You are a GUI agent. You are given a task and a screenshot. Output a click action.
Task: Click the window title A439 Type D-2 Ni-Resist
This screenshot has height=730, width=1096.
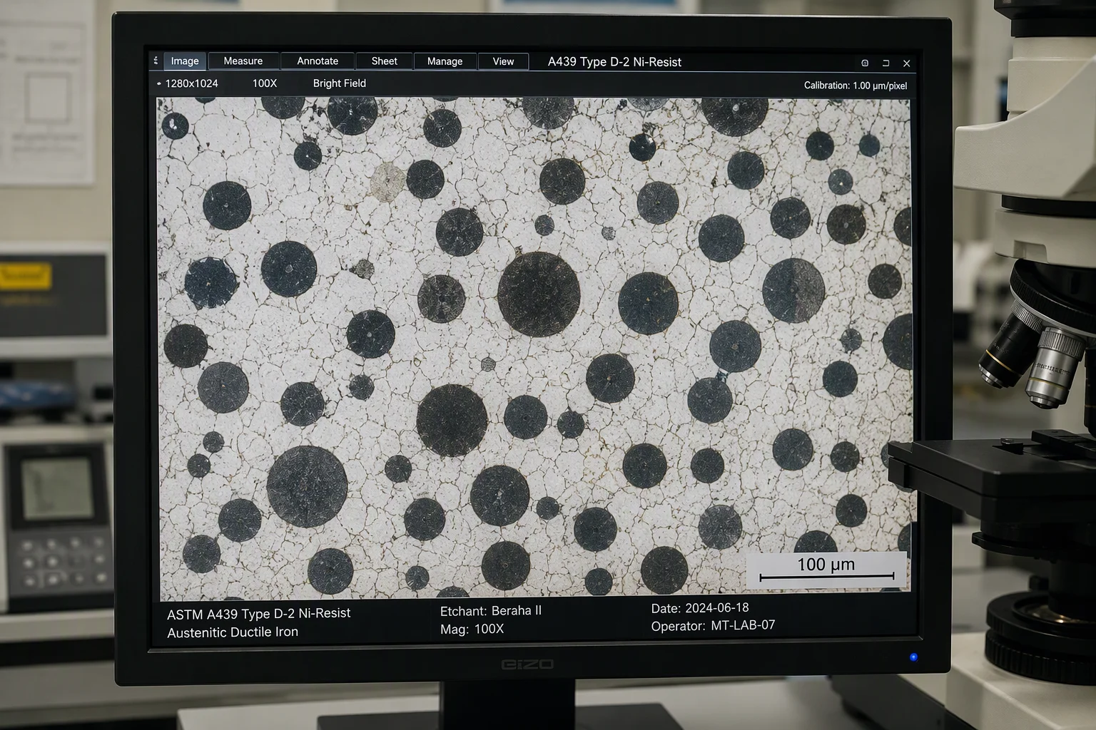tap(614, 62)
